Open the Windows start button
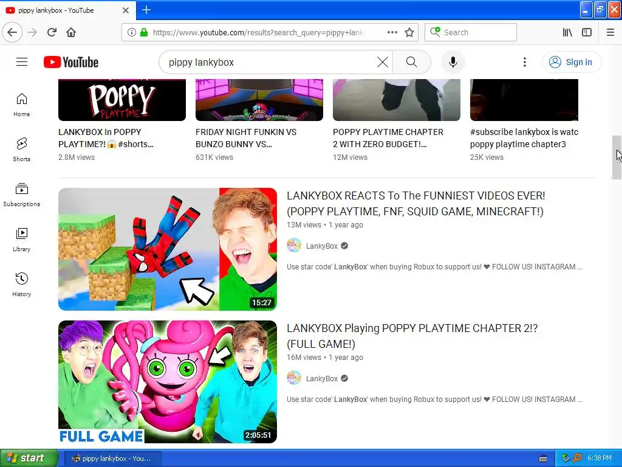 (29, 458)
